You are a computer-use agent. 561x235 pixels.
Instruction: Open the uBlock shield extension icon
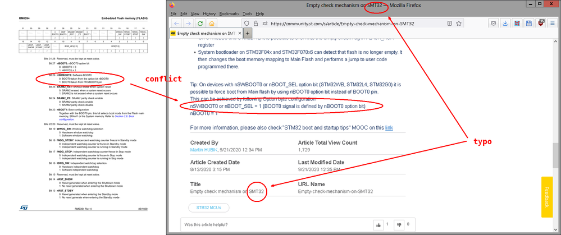541,23
